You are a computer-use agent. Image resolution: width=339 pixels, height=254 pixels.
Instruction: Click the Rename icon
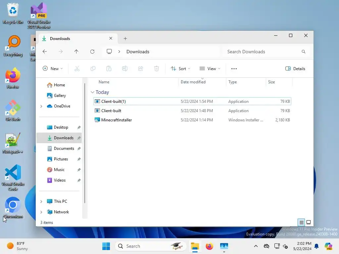pos(125,69)
